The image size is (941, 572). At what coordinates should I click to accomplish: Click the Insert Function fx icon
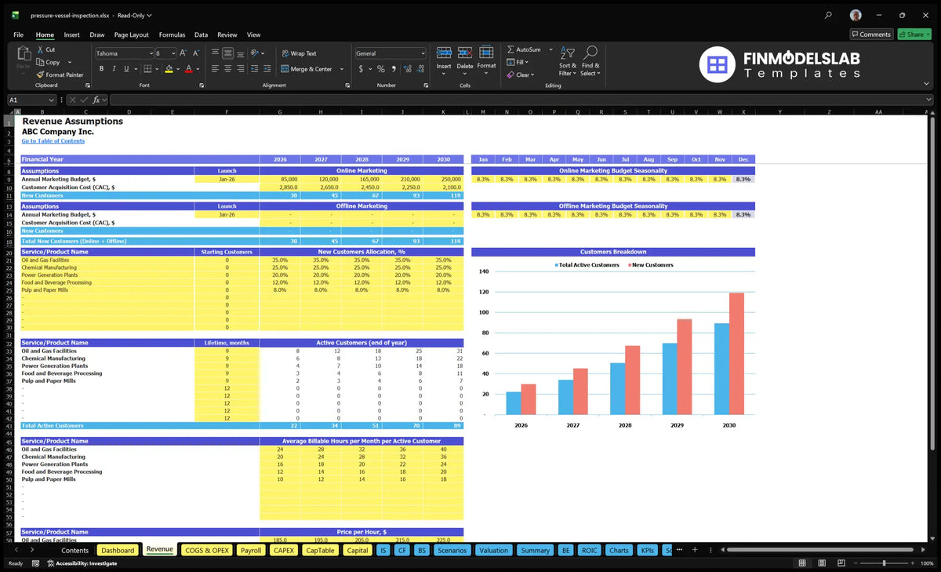coord(96,100)
